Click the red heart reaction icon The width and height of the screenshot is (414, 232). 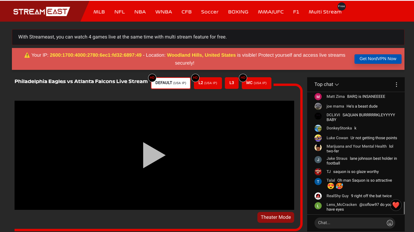coord(396,205)
